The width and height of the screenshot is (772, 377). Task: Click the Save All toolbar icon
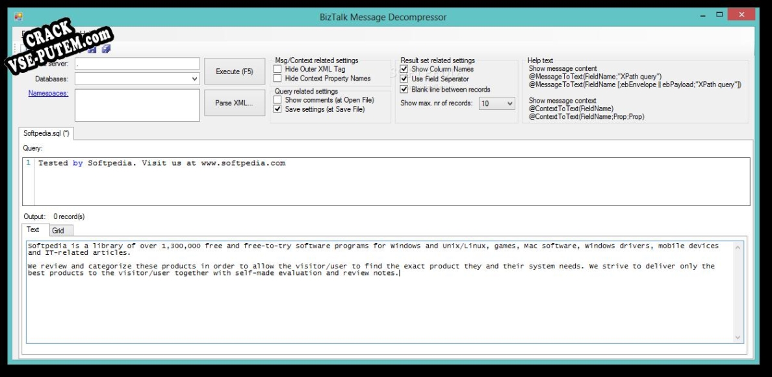106,49
